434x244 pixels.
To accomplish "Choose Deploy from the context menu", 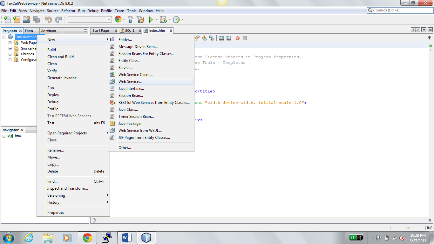I will 73,95.
